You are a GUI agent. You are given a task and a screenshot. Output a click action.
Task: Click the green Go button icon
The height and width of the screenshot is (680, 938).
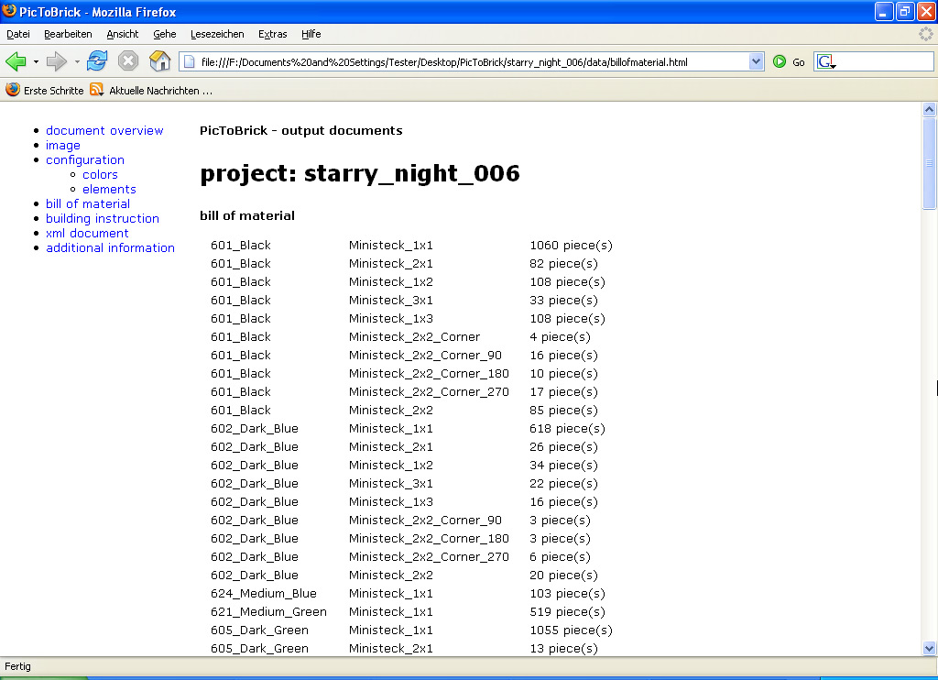[780, 61]
